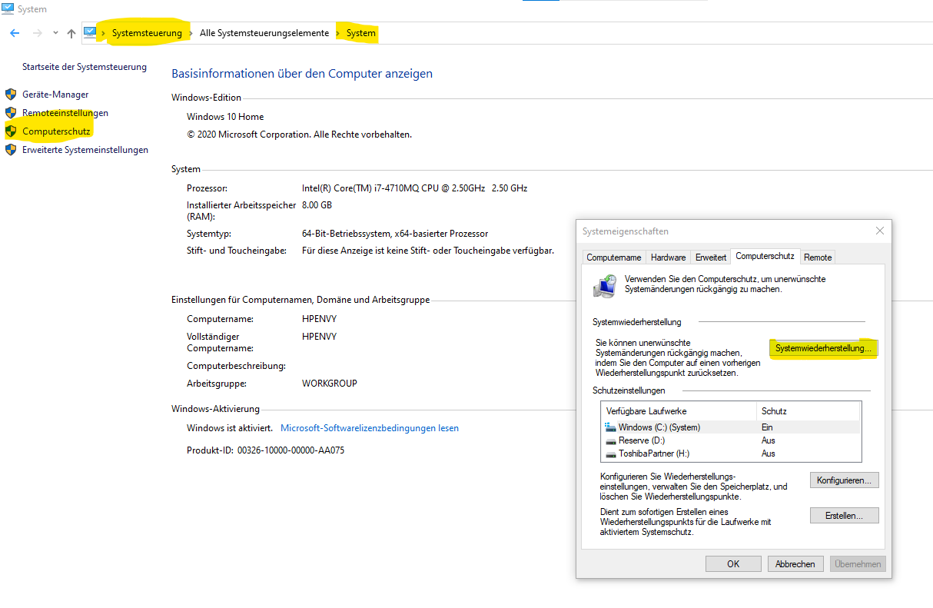Click ToshibaPartner (H:) drive icon
Viewport: 933px width, 608px height.
611,454
